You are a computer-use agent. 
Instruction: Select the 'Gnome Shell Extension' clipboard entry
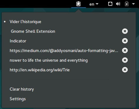(x=69, y=31)
